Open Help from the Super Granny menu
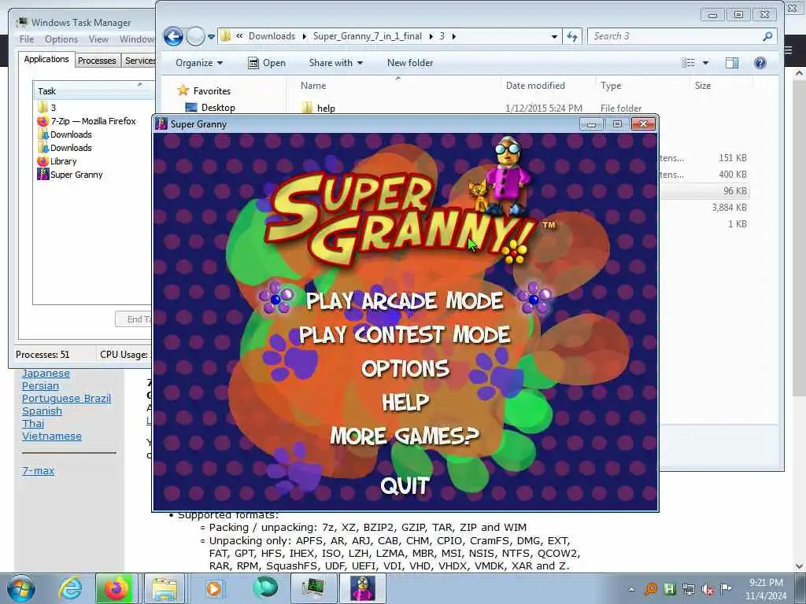Screen dimensions: 806x604 (x=405, y=402)
